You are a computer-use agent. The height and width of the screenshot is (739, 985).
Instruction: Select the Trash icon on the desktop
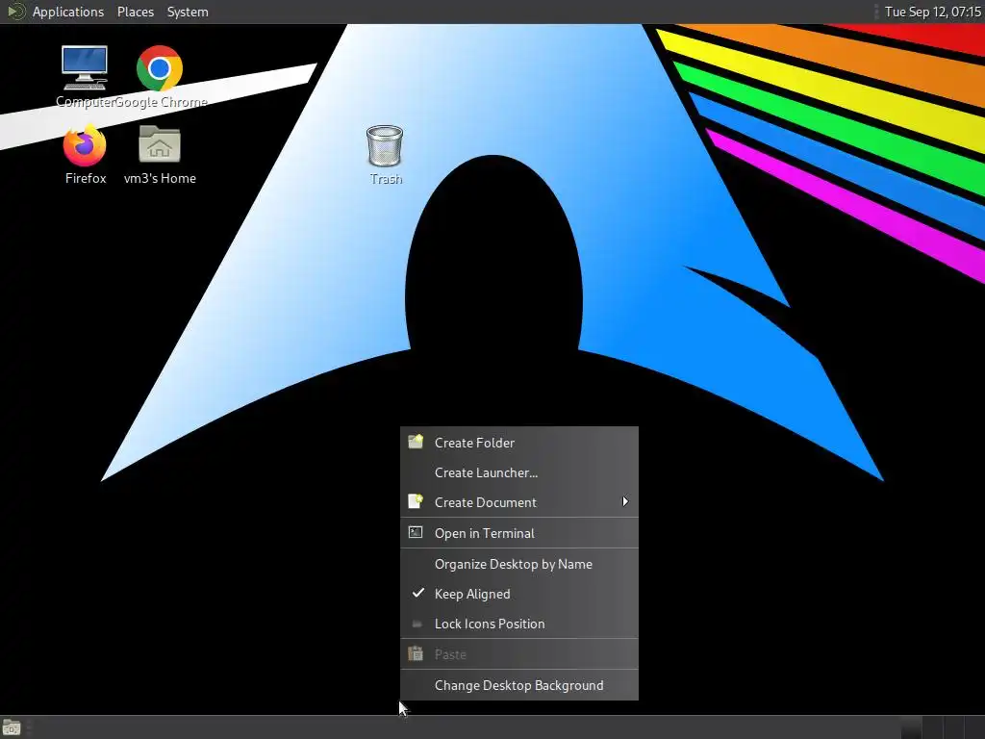pyautogui.click(x=385, y=146)
